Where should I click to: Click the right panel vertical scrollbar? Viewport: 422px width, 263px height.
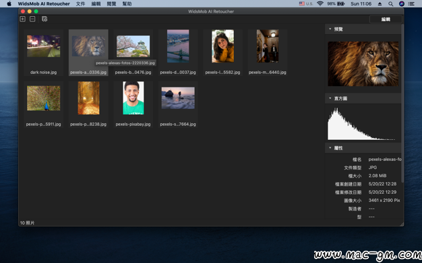pyautogui.click(x=402, y=104)
